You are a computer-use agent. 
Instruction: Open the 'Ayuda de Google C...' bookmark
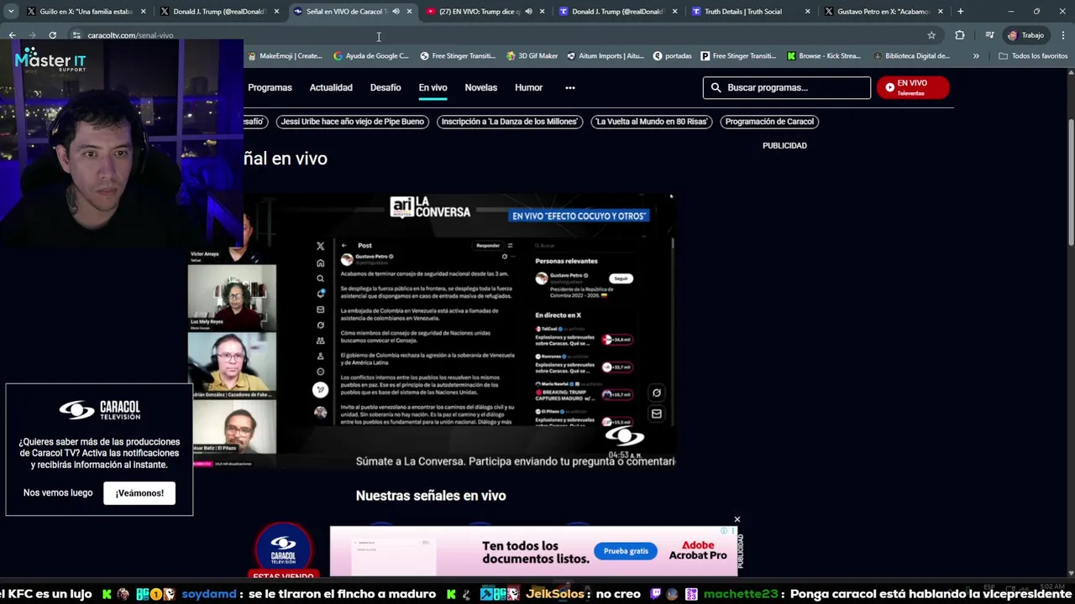point(370,56)
